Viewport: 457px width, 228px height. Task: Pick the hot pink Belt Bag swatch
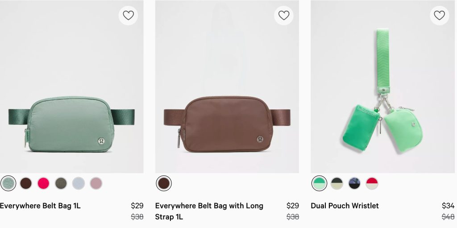(43, 183)
